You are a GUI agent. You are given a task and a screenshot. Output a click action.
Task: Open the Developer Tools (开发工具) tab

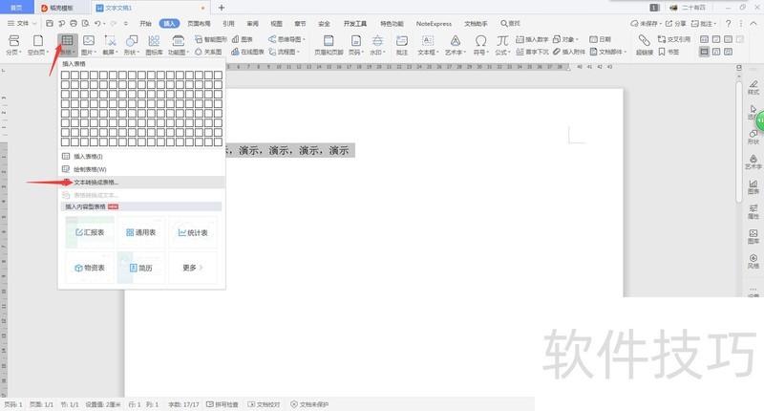click(355, 23)
